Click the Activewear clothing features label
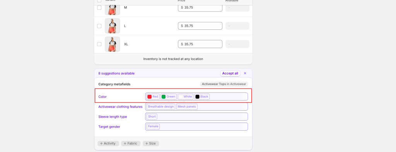396x152 pixels. [x=121, y=107]
